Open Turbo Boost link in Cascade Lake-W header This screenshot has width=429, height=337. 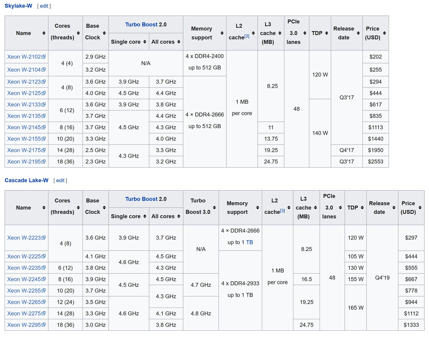(141, 199)
